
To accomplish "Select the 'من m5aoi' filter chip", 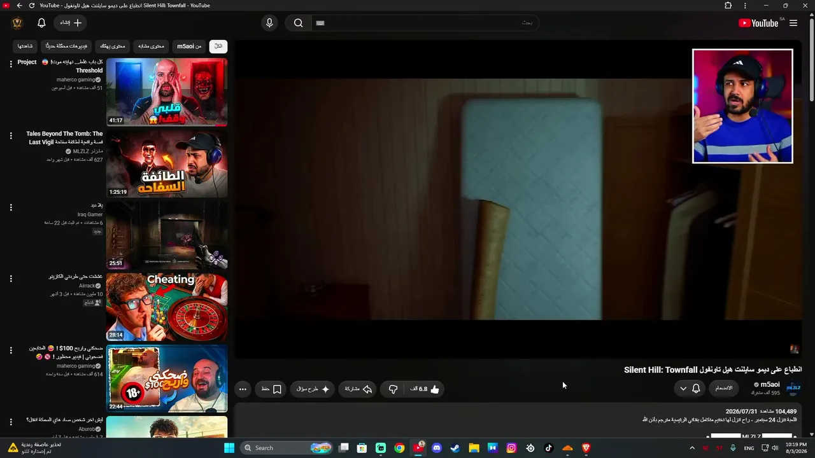I will point(189,46).
